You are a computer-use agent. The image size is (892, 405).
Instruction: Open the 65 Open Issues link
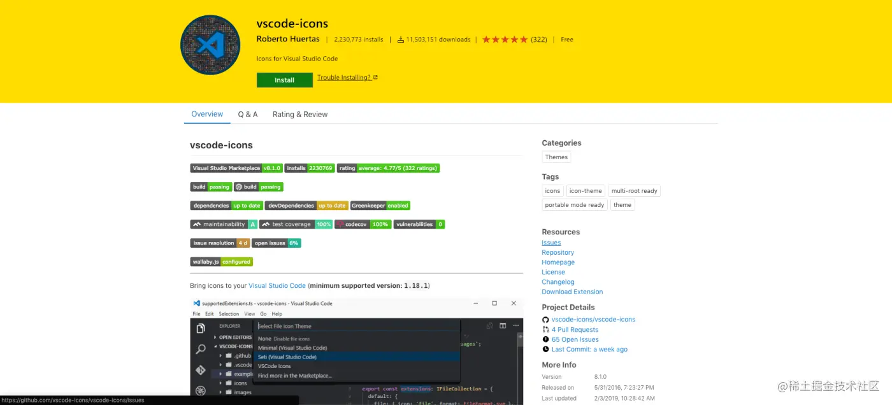click(x=575, y=339)
